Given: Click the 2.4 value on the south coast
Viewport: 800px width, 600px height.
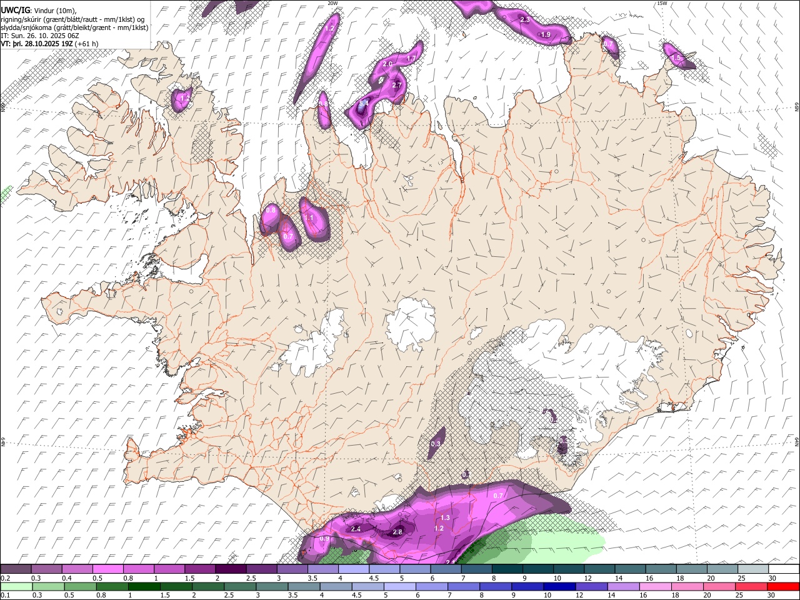Looking at the screenshot, I should pos(356,529).
